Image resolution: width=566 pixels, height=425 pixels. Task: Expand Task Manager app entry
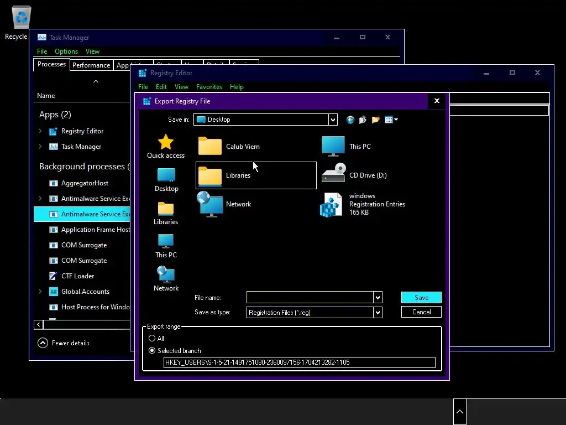40,147
